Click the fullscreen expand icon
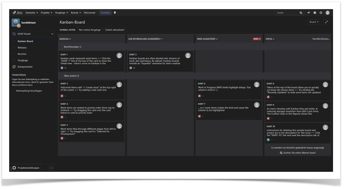 click(x=327, y=22)
